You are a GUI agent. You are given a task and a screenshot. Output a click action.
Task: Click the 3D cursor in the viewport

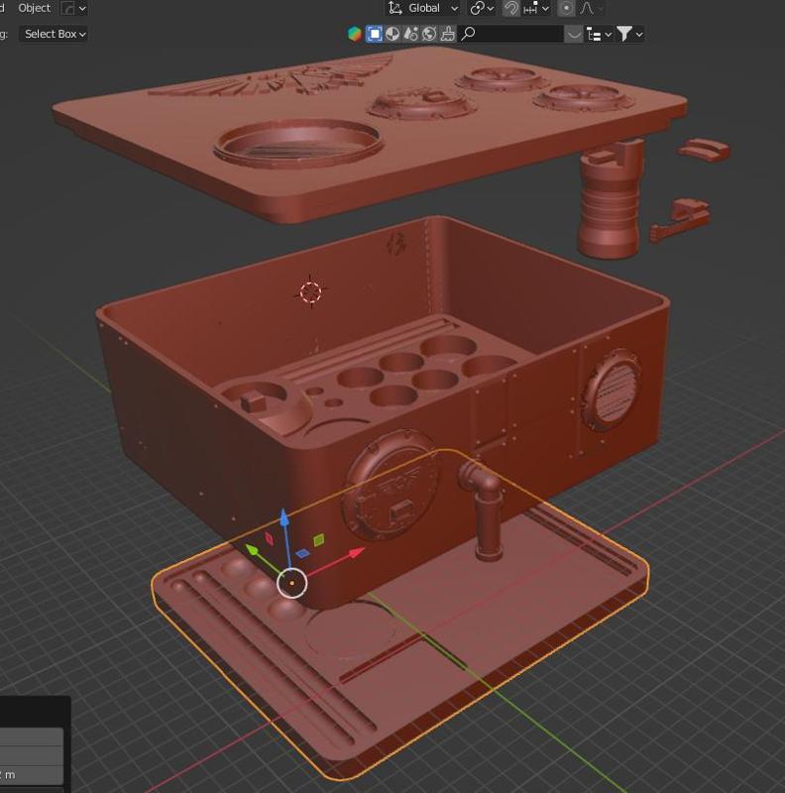(311, 291)
